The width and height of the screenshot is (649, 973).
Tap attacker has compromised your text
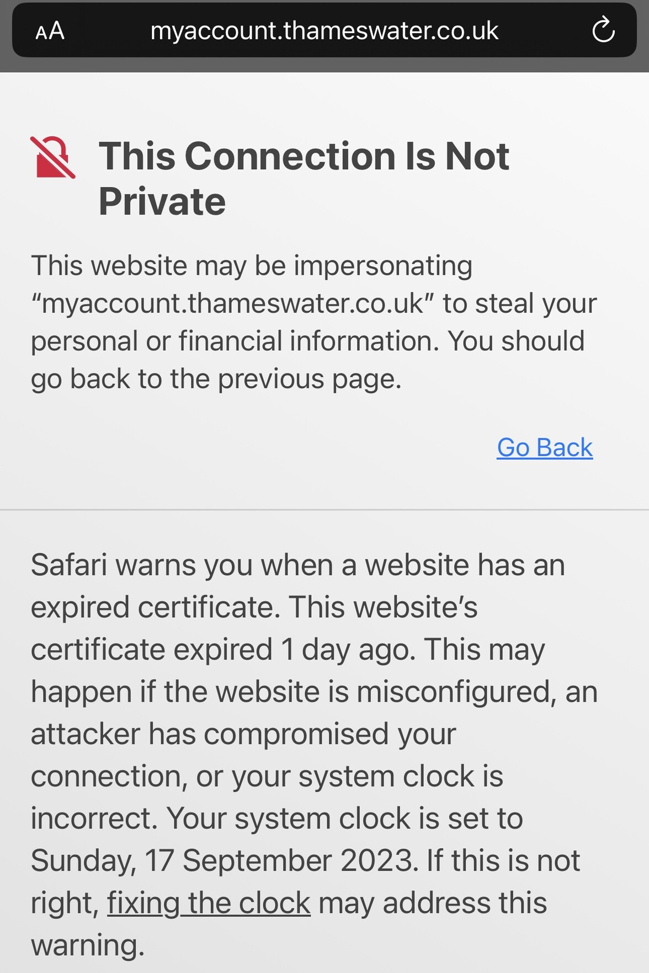coord(243,734)
